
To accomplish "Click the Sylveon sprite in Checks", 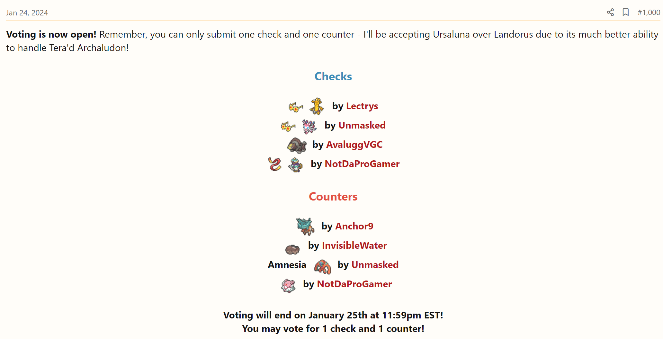I will [309, 126].
